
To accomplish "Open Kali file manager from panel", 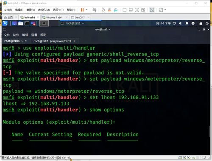I will 20,23.
